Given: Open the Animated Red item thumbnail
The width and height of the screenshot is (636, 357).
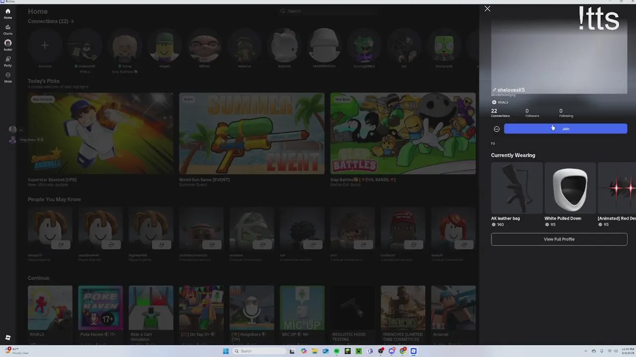Looking at the screenshot, I should (617, 188).
